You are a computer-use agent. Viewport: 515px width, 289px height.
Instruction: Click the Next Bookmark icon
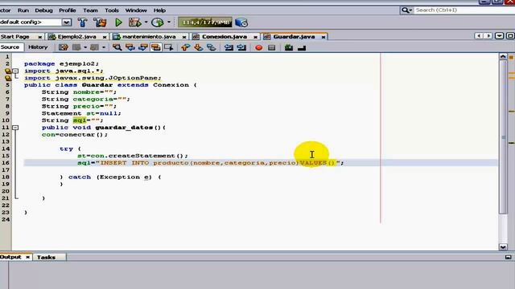tap(199, 47)
